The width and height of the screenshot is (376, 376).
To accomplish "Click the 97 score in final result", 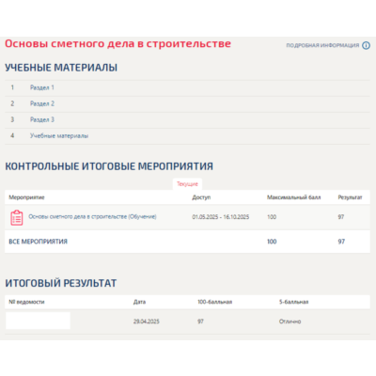I will click(x=200, y=321).
